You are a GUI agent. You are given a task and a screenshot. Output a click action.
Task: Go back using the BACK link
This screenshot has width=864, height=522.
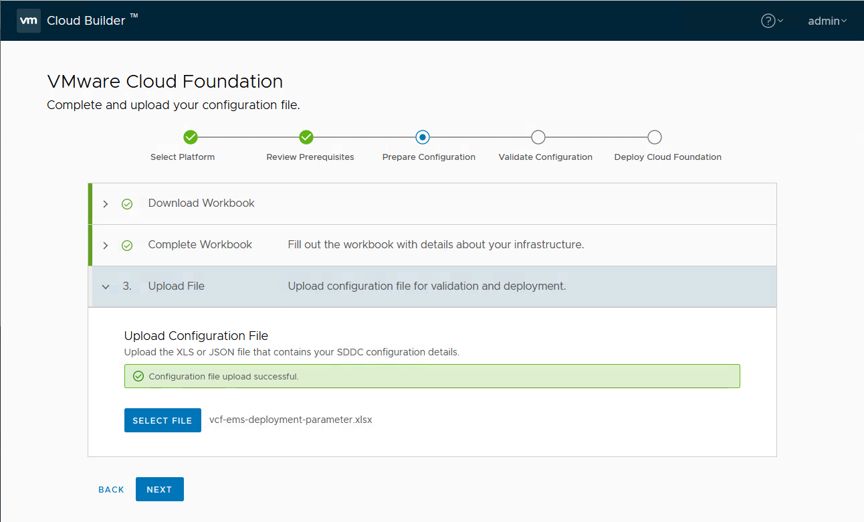click(x=111, y=489)
